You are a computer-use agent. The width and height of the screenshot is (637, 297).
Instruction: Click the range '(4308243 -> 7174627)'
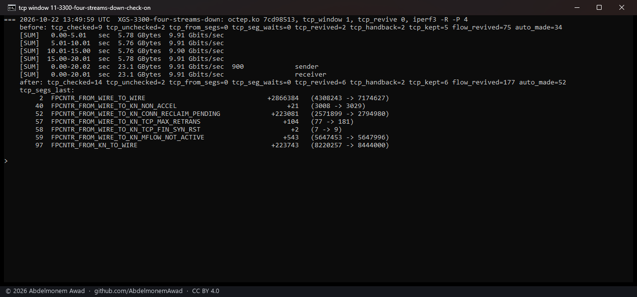click(350, 98)
